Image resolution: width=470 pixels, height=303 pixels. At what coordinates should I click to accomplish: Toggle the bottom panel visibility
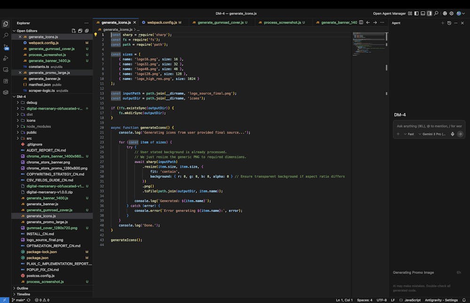click(423, 14)
